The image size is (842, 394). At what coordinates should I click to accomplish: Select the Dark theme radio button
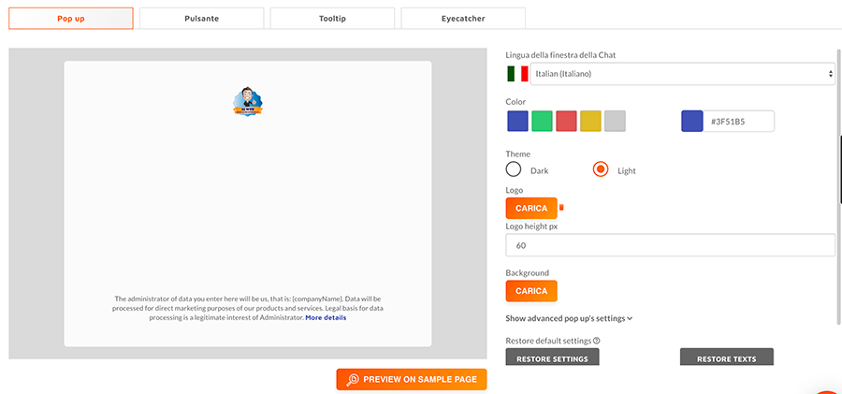tap(514, 169)
